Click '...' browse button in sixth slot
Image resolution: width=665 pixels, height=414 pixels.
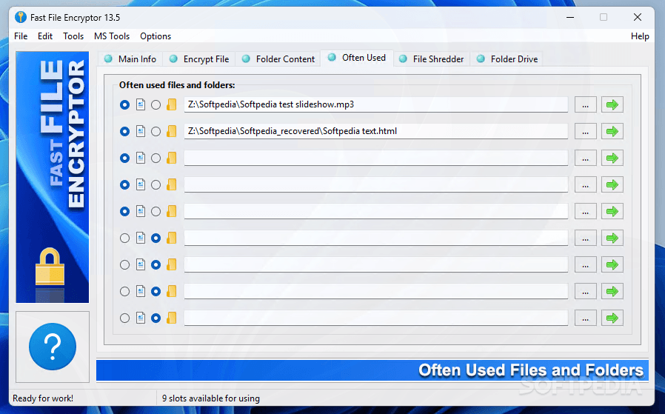(585, 238)
